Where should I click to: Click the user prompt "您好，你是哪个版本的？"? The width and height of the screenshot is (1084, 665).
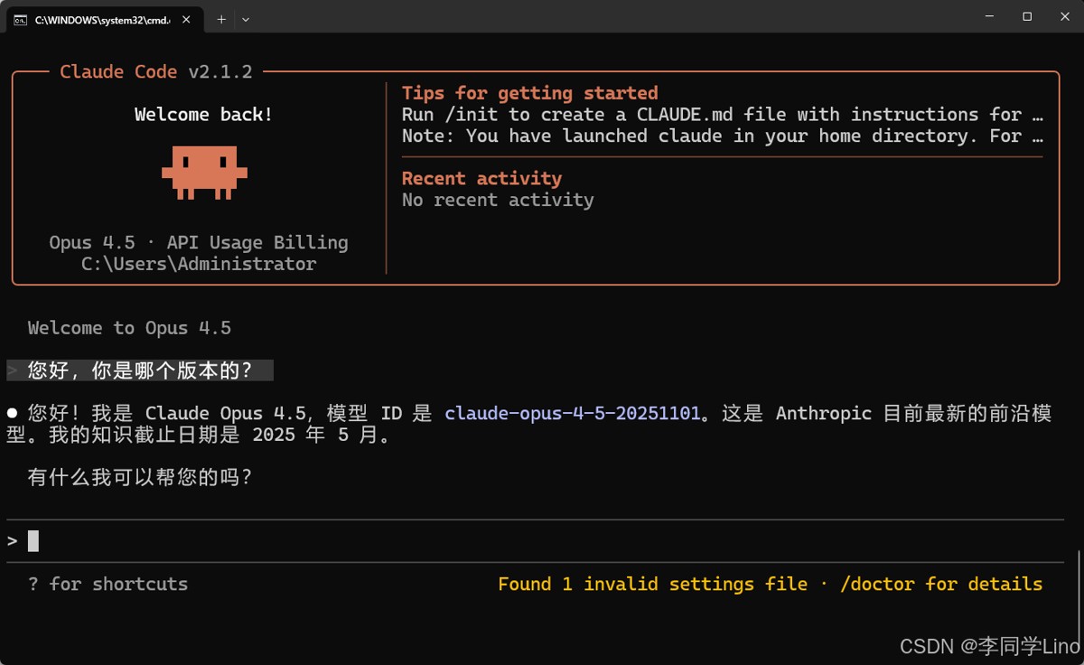pyautogui.click(x=140, y=370)
